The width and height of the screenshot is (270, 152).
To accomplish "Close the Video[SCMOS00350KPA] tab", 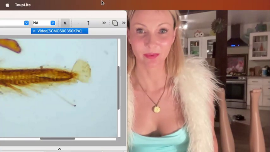I will point(34,31).
